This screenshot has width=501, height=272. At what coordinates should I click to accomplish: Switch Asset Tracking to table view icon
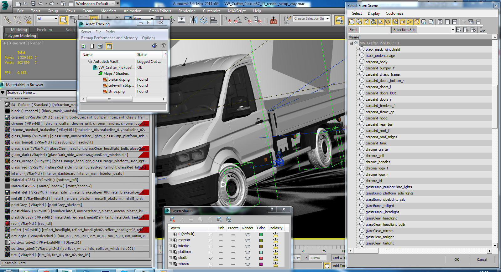109,46
